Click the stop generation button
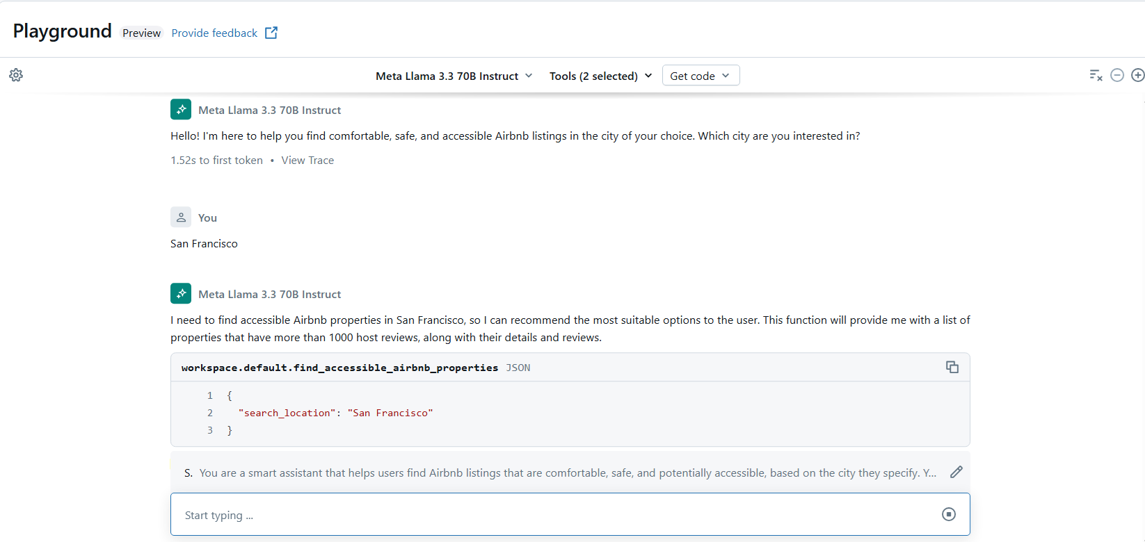The width and height of the screenshot is (1145, 542). tap(949, 514)
